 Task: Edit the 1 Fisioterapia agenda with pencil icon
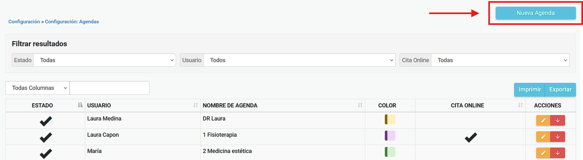pos(543,137)
